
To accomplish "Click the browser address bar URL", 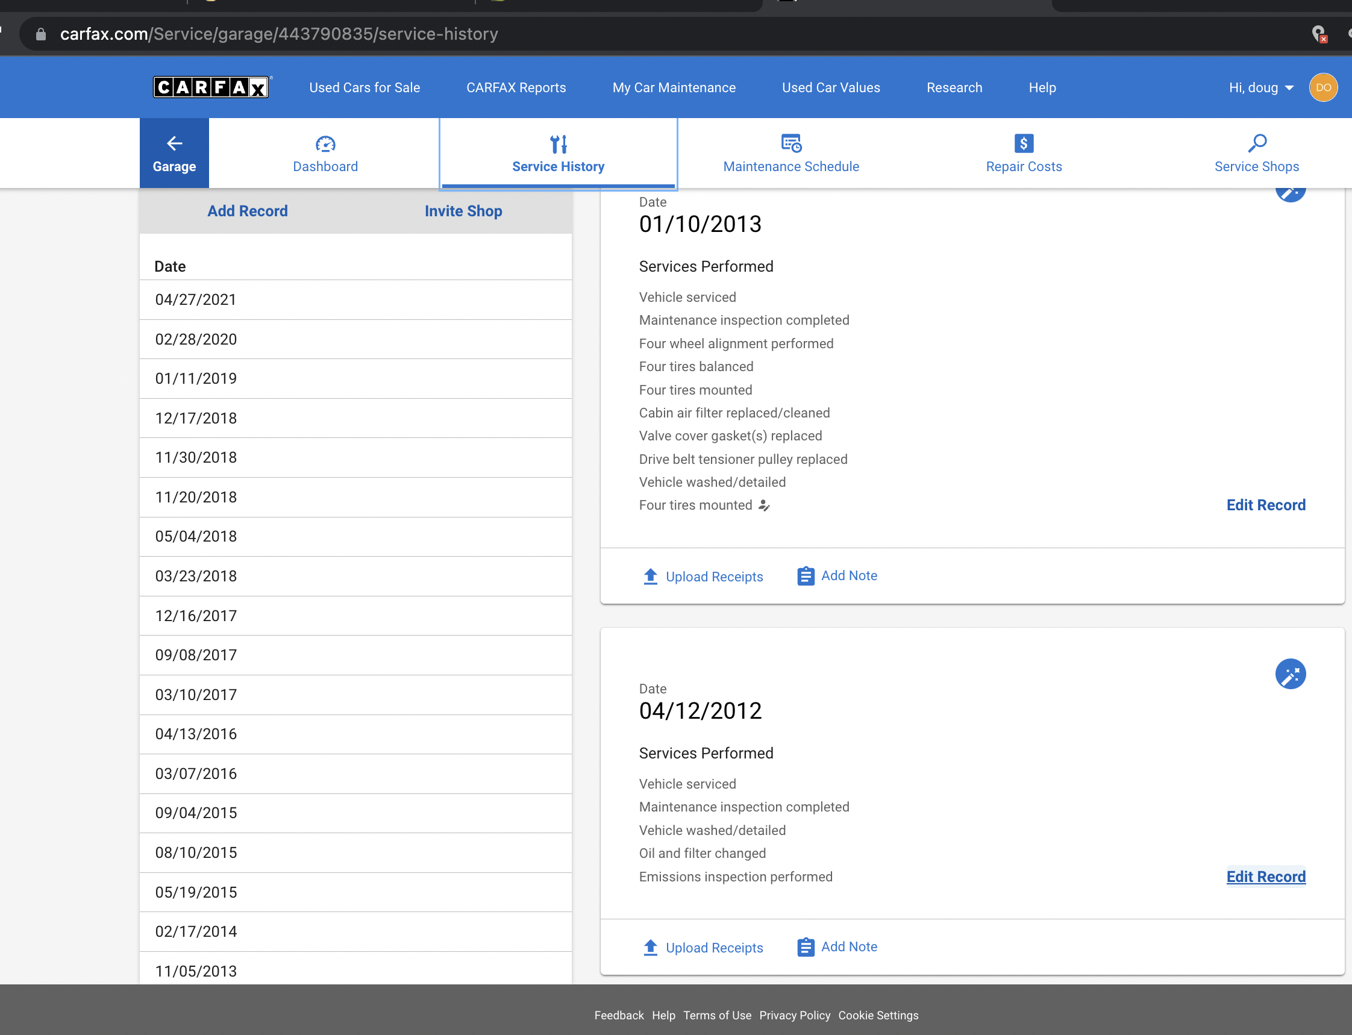I will pyautogui.click(x=279, y=34).
